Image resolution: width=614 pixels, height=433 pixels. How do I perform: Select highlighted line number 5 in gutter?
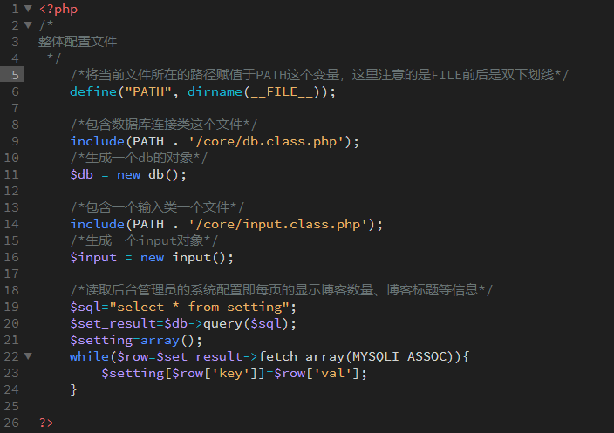pyautogui.click(x=15, y=75)
